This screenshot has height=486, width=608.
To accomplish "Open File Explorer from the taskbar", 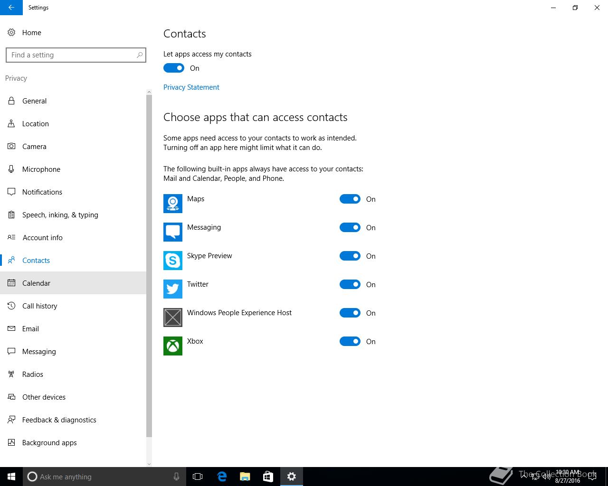I will click(x=245, y=477).
